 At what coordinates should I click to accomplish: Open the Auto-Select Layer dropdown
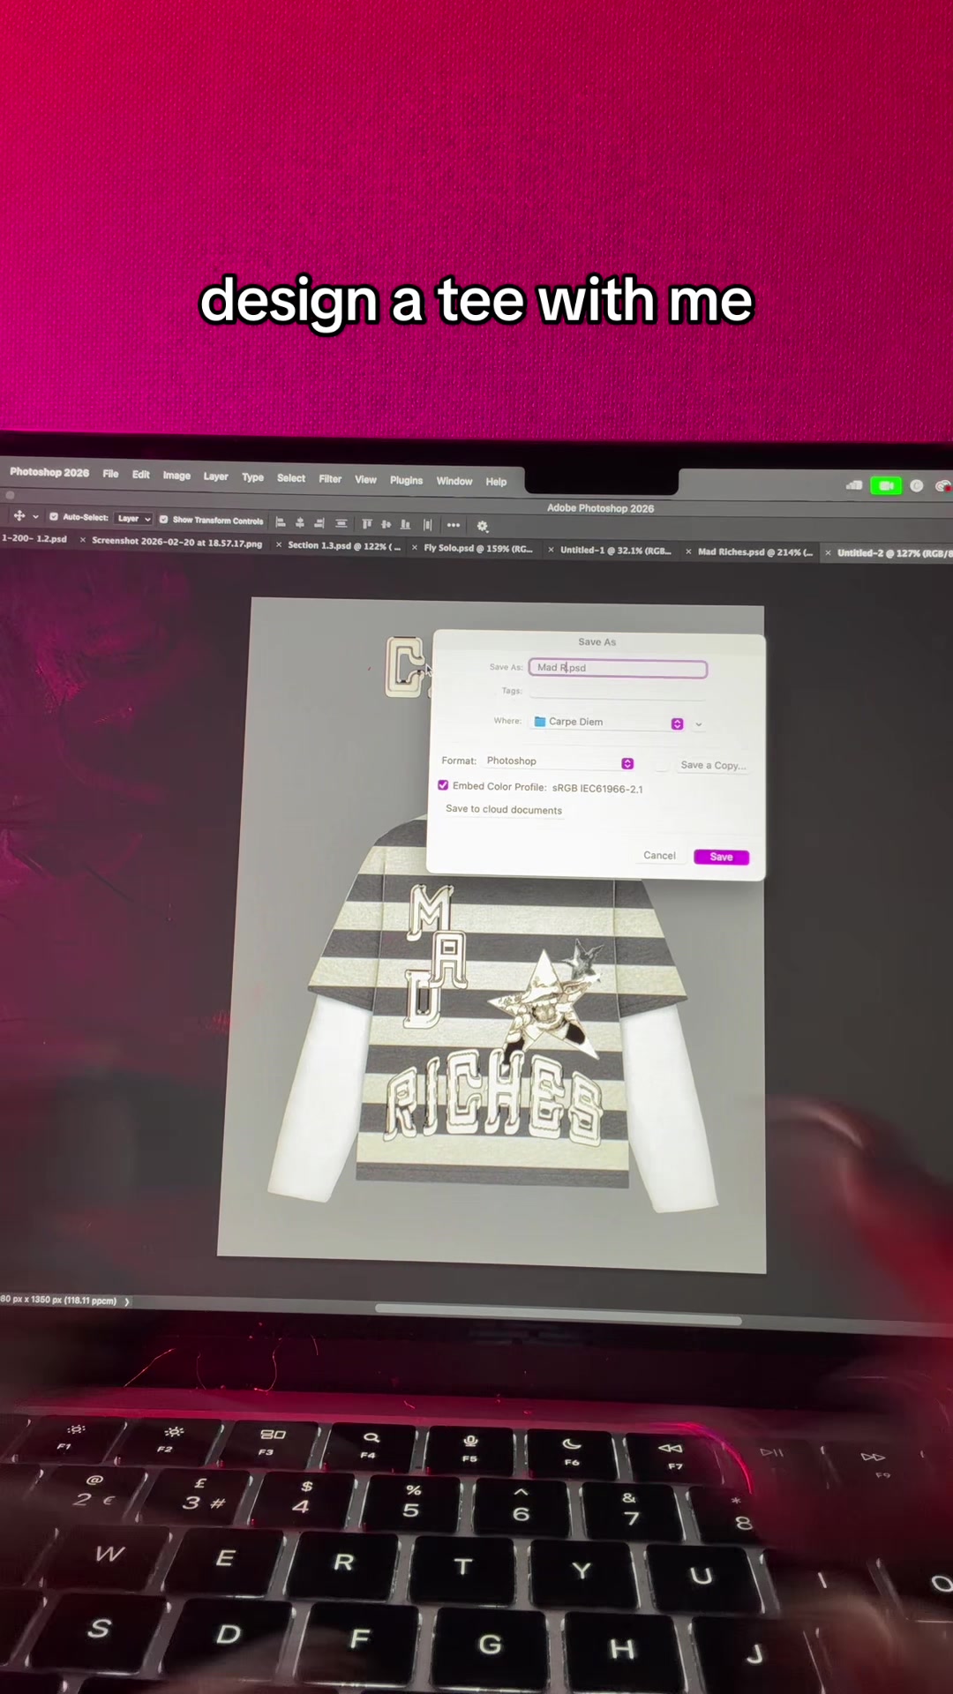pos(134,519)
